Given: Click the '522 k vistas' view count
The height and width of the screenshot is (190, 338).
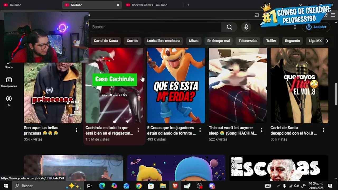Looking at the screenshot, I should 218,139.
